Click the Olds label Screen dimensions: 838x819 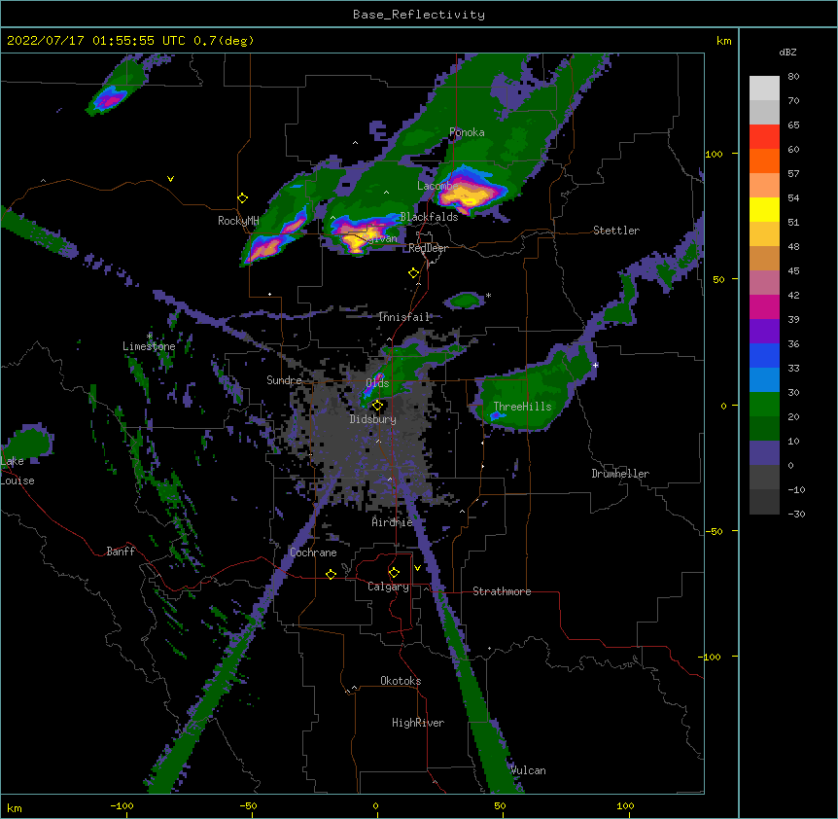click(x=377, y=383)
